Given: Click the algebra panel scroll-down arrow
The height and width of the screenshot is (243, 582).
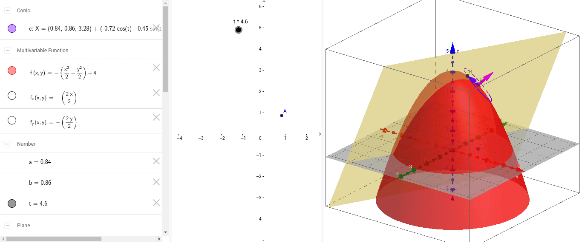Looking at the screenshot, I should pos(166,232).
